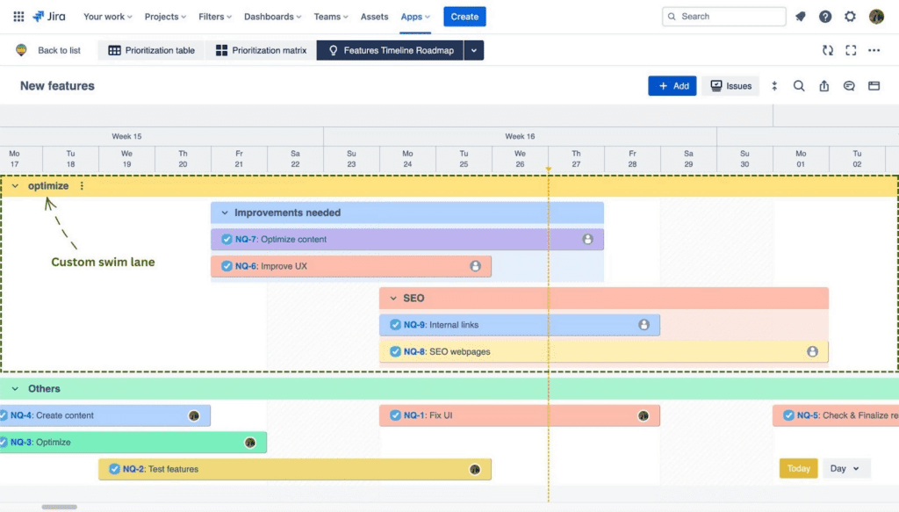Image resolution: width=899 pixels, height=512 pixels.
Task: Click the Jira logo
Action: click(49, 17)
